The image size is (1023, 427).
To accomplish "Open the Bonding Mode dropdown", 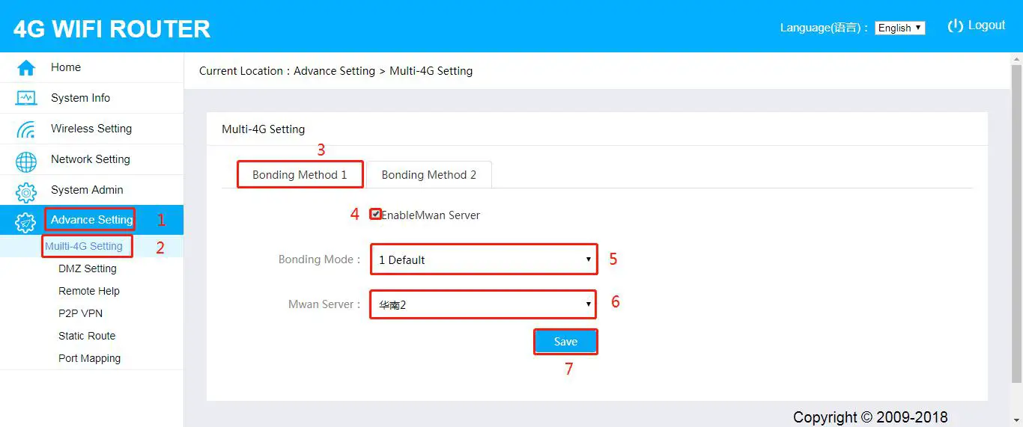I will [x=484, y=259].
